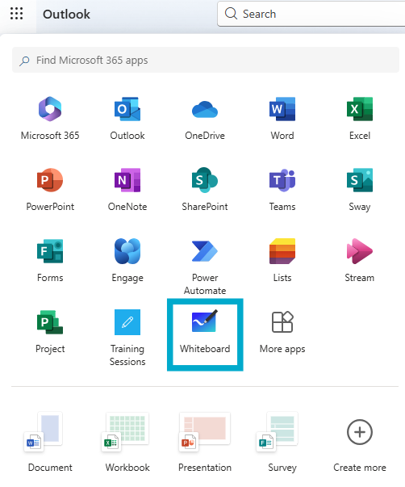Click the More apps tile
This screenshot has width=405, height=487.
[x=282, y=332]
